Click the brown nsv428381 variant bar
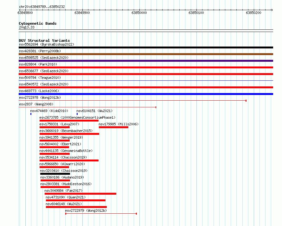The height and width of the screenshot is (226, 282). [x=146, y=54]
